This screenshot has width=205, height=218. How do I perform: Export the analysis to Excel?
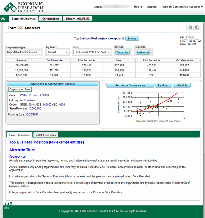(196, 27)
